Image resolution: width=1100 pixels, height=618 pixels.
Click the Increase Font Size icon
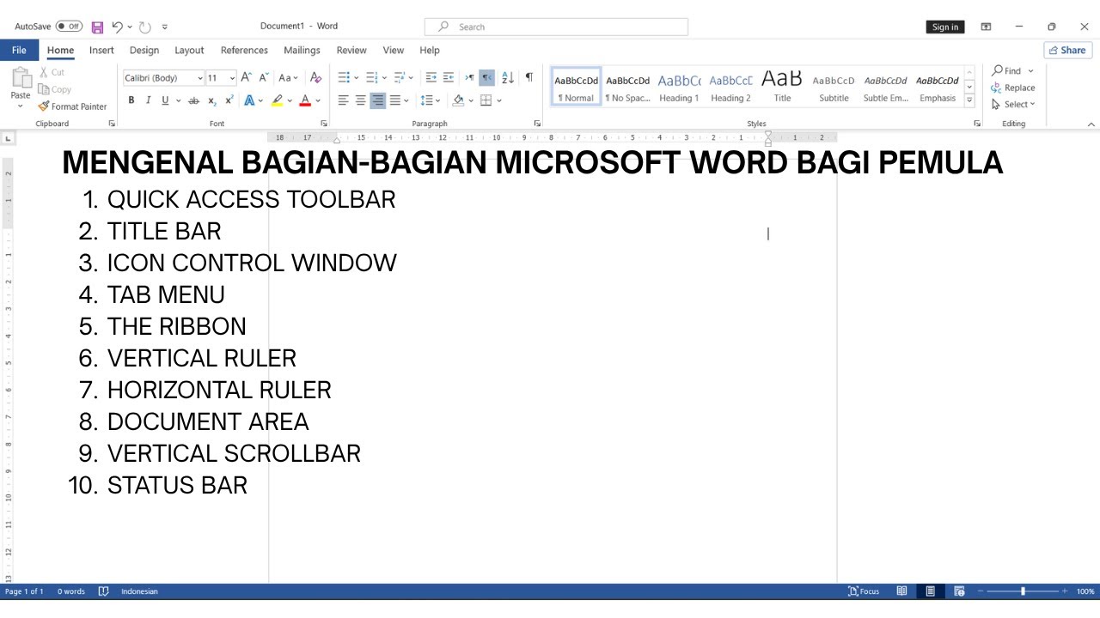pos(247,77)
